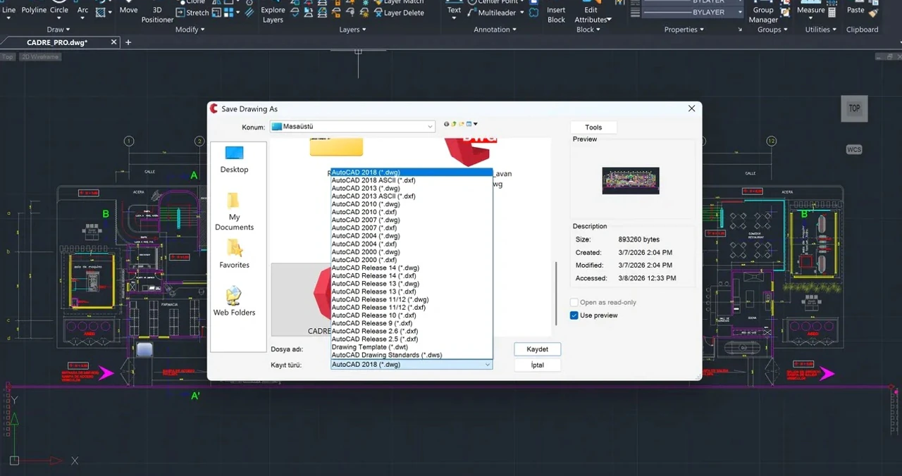902x476 pixels.
Task: Open Desktop in the places sidebar
Action: point(234,158)
